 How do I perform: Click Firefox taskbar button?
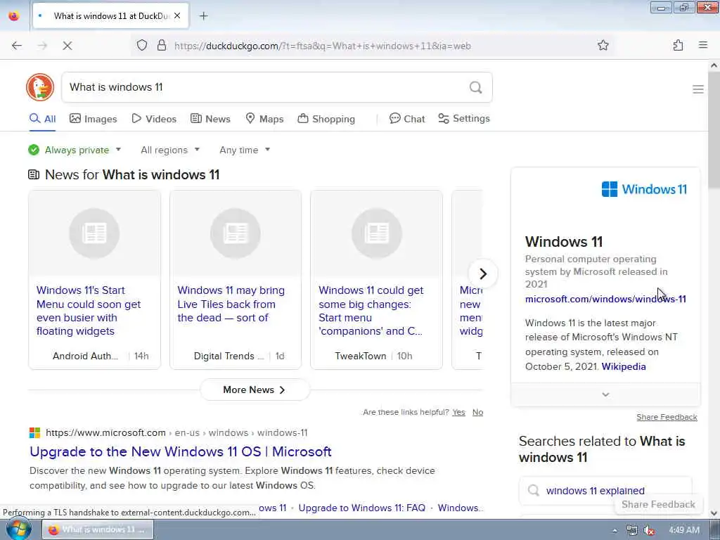[x=97, y=530]
